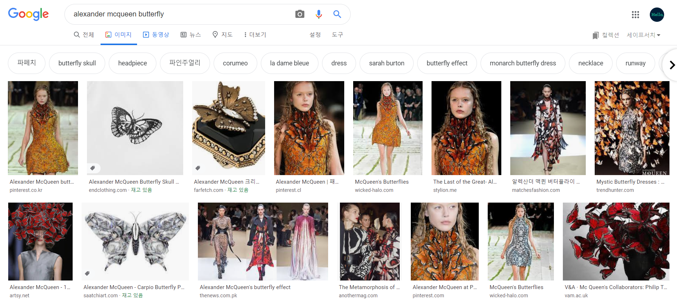The image size is (677, 303).
Task: Open Mystic Butterfly Dresses image
Action: 632,128
